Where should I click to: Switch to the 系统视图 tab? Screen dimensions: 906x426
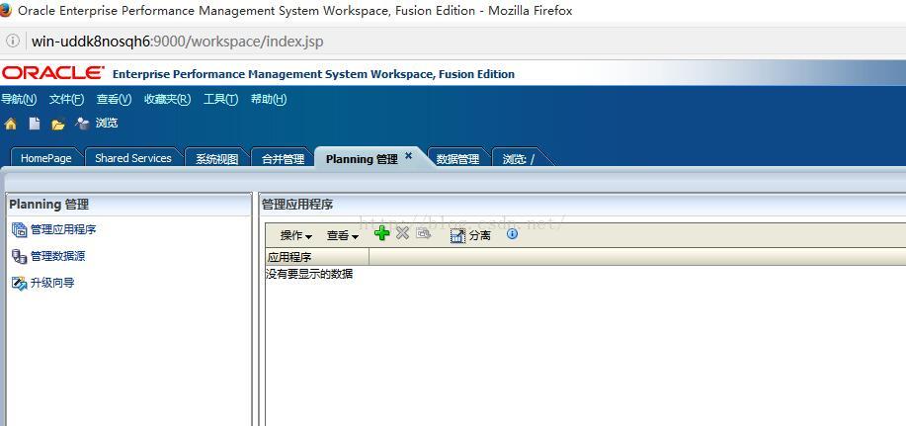pyautogui.click(x=216, y=159)
